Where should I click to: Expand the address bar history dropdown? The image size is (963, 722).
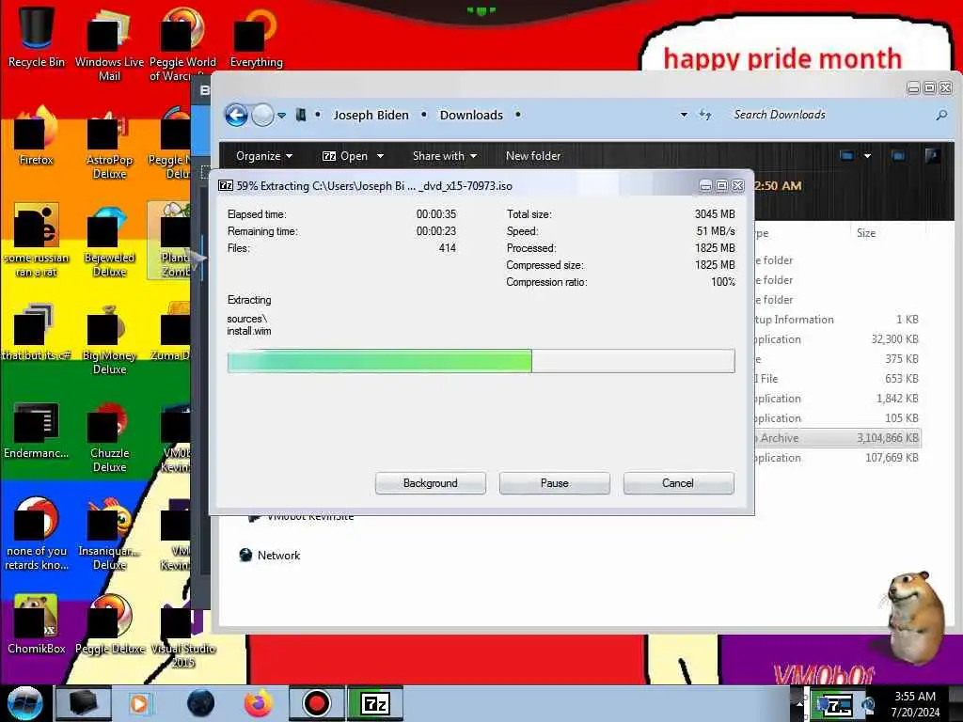[684, 115]
